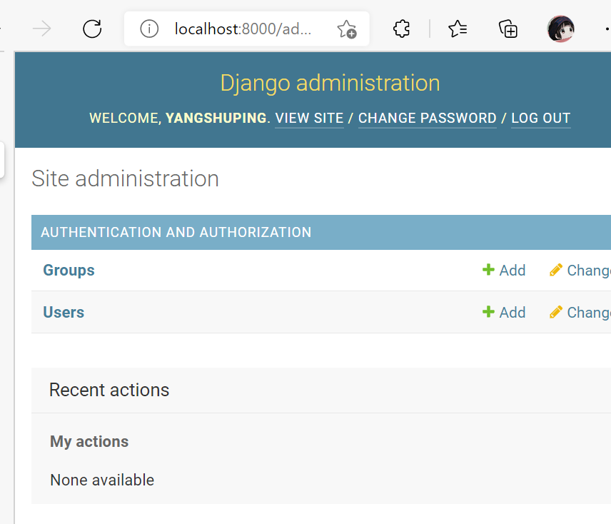Click the Django administration title
Viewport: 611px width, 524px height.
click(x=330, y=84)
